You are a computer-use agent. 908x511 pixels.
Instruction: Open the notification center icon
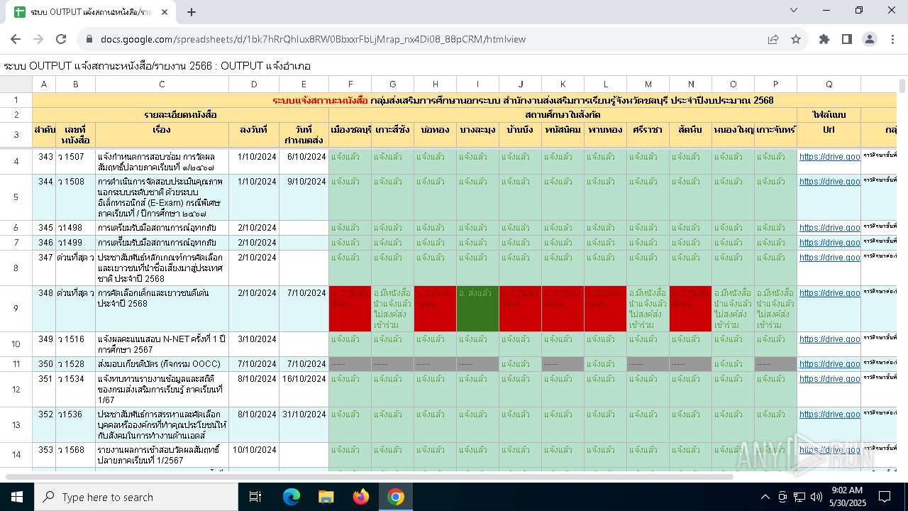(885, 497)
